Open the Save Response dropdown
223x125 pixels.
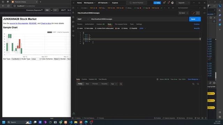(x=194, y=80)
